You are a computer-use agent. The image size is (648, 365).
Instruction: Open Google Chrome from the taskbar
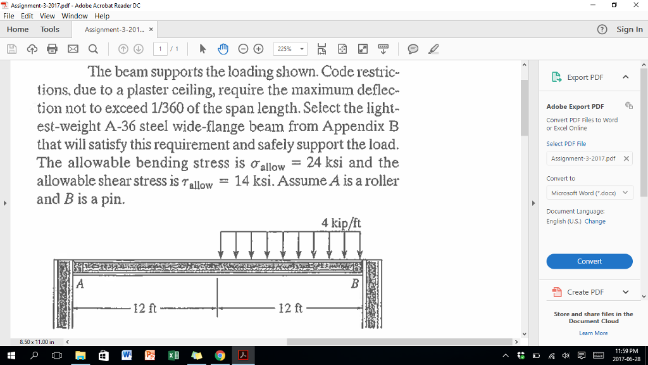220,356
